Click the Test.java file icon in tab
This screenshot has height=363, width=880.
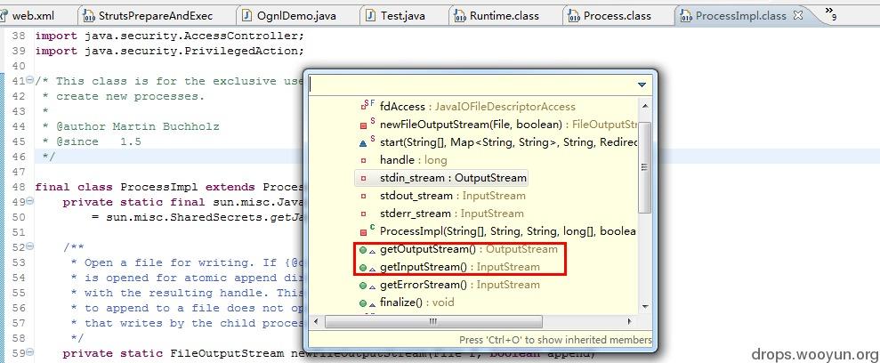(x=370, y=16)
